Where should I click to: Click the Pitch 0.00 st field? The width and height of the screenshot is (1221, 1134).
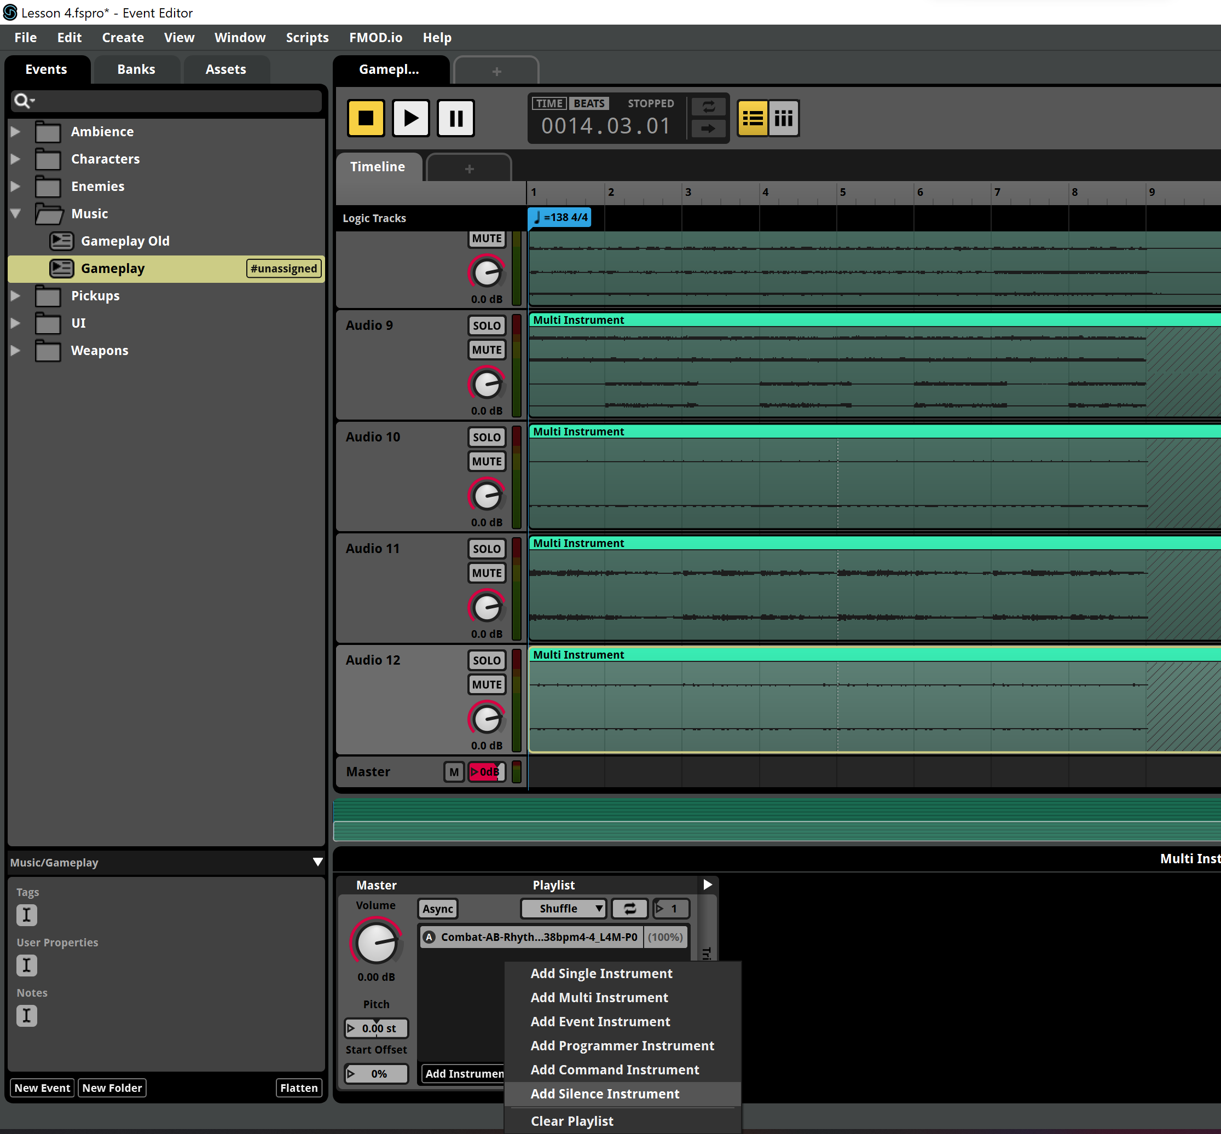[x=377, y=1028]
